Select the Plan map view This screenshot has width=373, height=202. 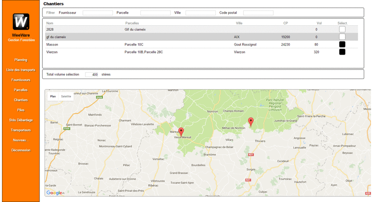tap(53, 96)
